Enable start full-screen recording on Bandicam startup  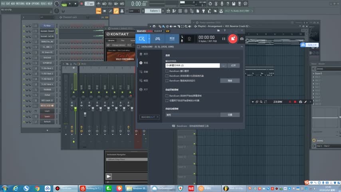167,96
